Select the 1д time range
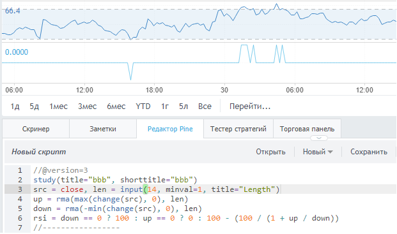The height and width of the screenshot is (234, 397). [x=15, y=106]
